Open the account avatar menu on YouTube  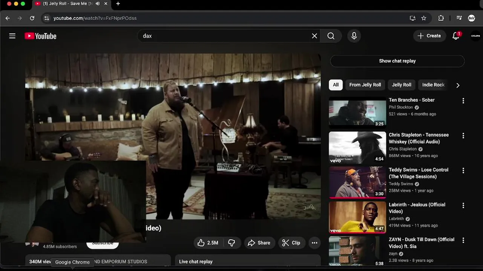[475, 36]
